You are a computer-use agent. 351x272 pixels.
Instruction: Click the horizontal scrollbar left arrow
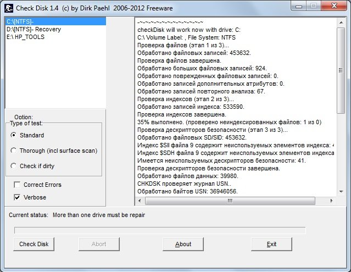tap(140, 201)
